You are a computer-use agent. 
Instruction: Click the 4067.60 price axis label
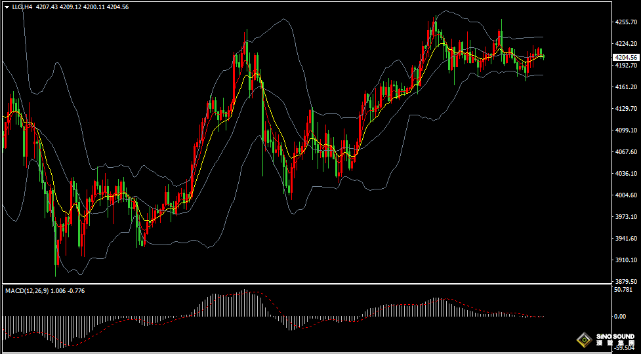626,152
